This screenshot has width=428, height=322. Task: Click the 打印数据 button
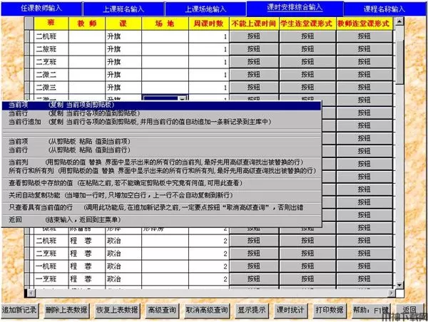point(330,311)
